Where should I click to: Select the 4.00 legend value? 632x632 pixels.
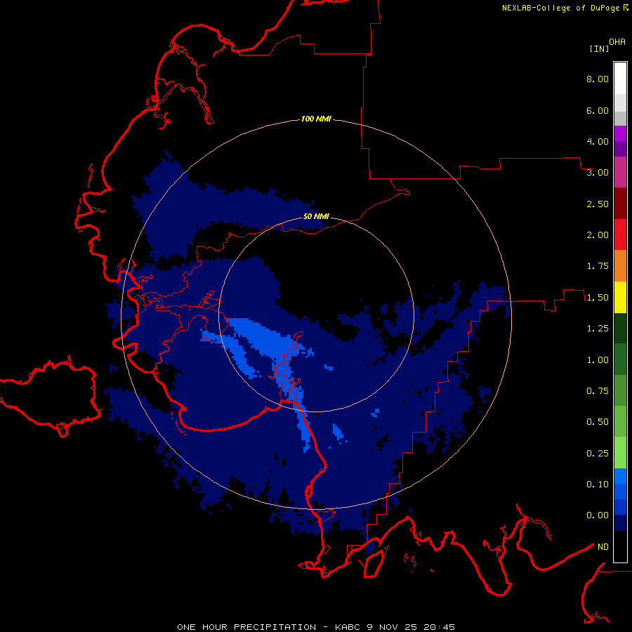click(598, 141)
